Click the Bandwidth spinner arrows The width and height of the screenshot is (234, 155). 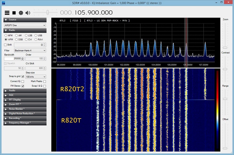23,59
